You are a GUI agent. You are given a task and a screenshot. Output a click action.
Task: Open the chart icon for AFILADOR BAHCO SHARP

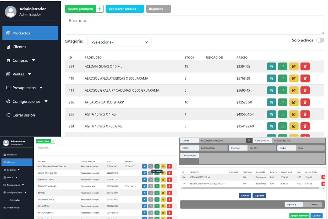point(282,102)
